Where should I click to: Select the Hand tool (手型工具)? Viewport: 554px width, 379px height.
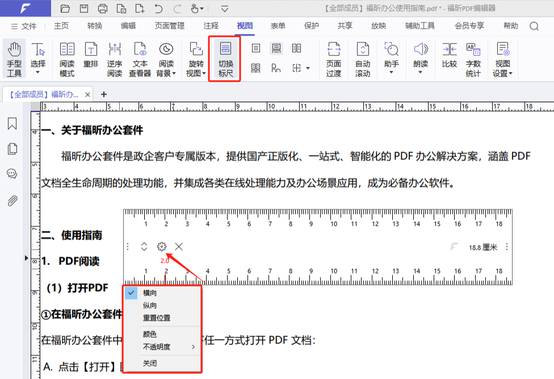tap(14, 59)
